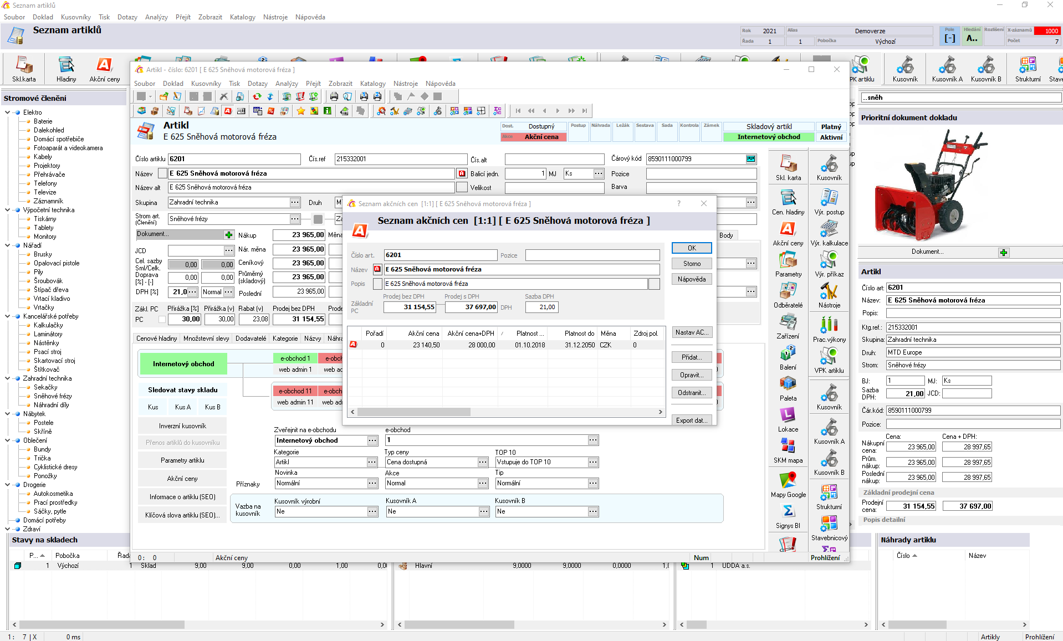Collapse the Elektro tree node
Screen dimensions: 1063x641
pyautogui.click(x=8, y=112)
